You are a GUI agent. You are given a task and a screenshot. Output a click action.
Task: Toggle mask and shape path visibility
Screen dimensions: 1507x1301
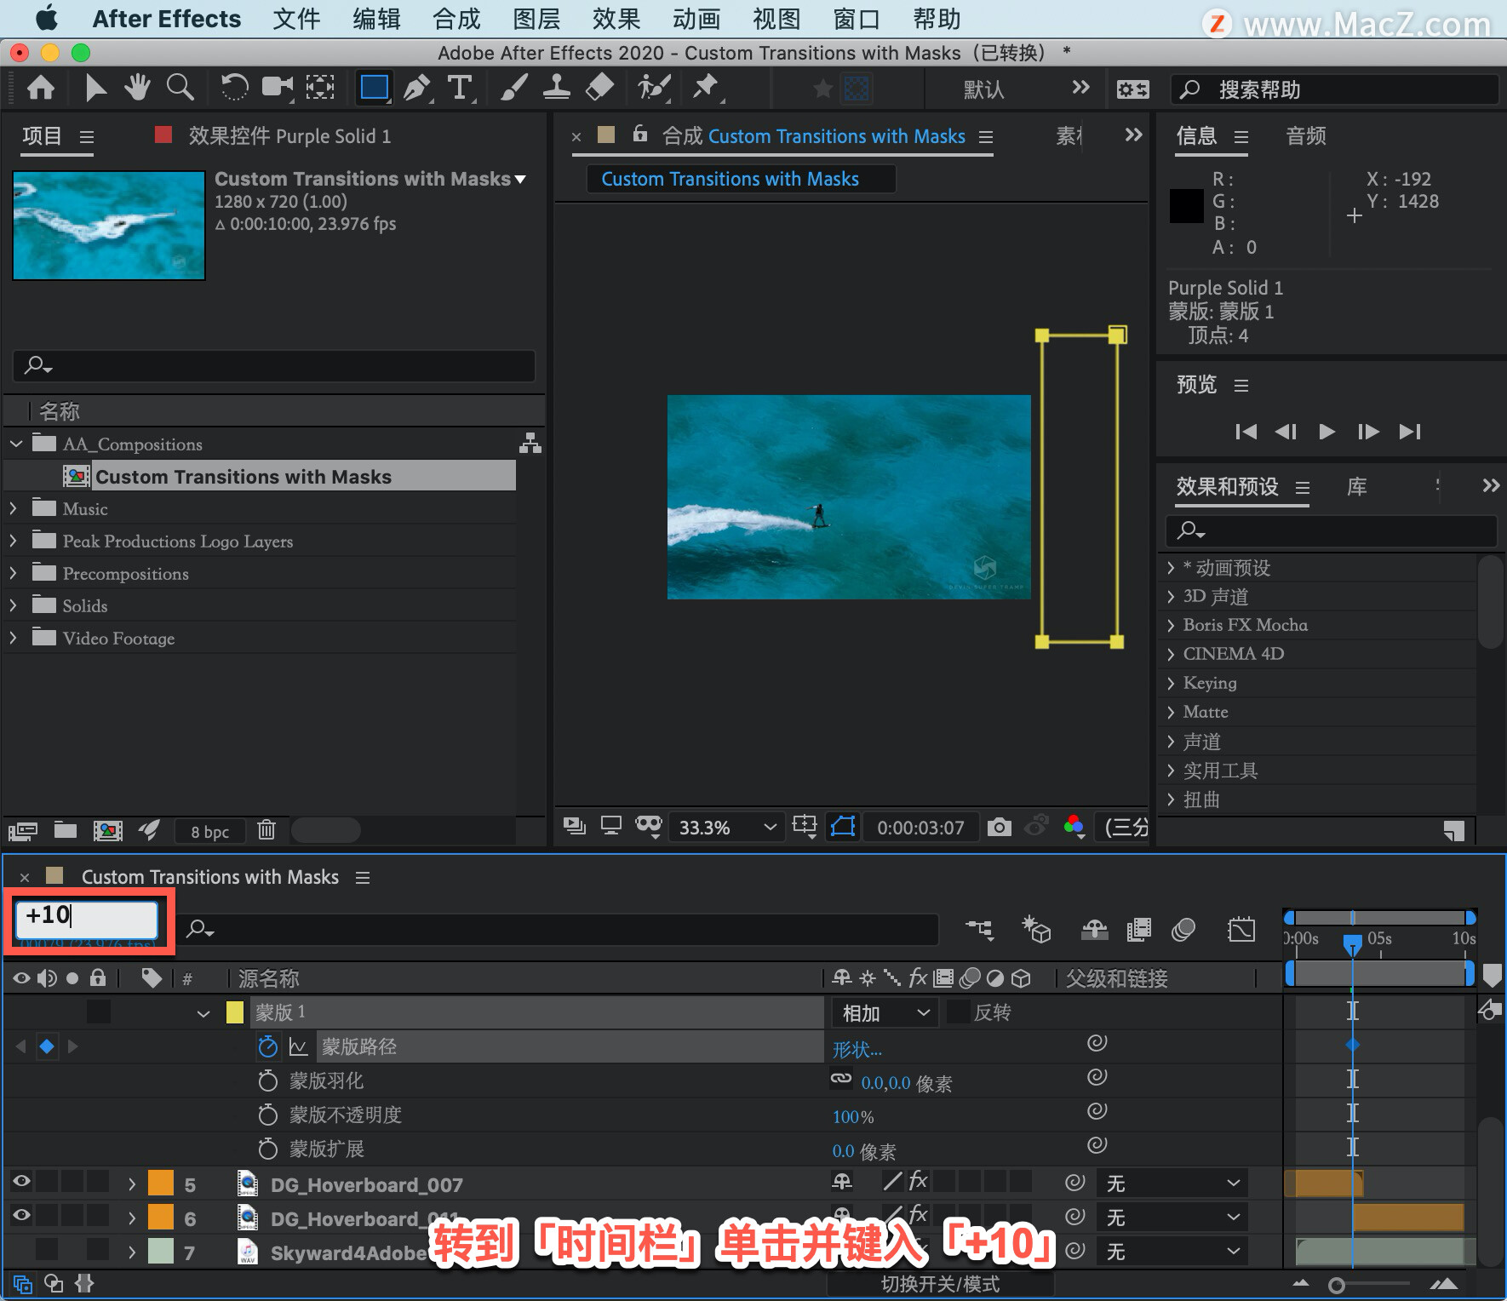coord(842,827)
